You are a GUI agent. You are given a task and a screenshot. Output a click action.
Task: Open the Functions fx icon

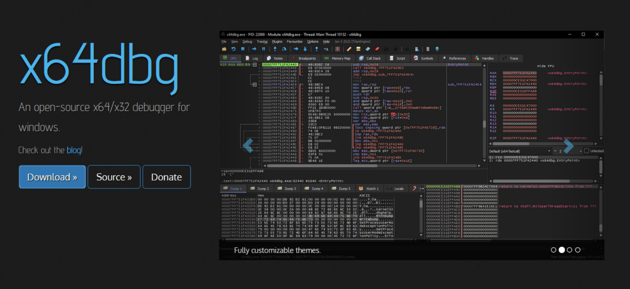click(x=386, y=49)
